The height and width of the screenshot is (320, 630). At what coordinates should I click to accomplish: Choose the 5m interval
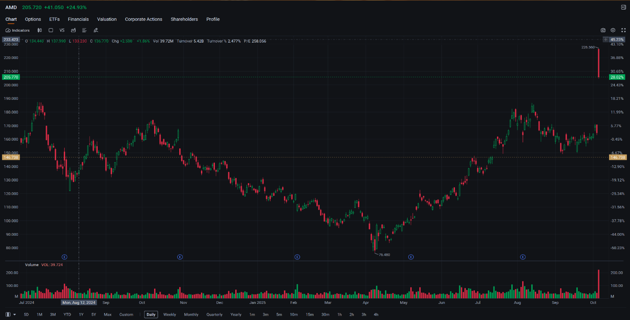[279, 314]
